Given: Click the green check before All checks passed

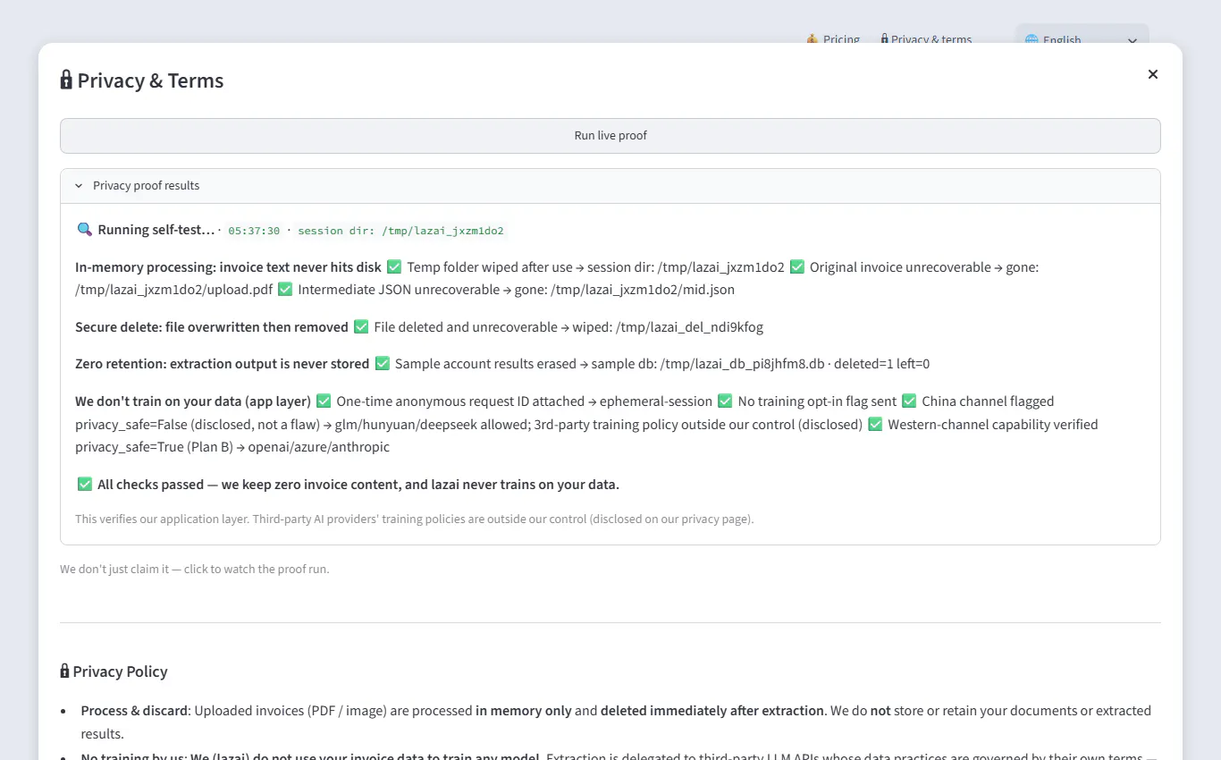Looking at the screenshot, I should 85,485.
